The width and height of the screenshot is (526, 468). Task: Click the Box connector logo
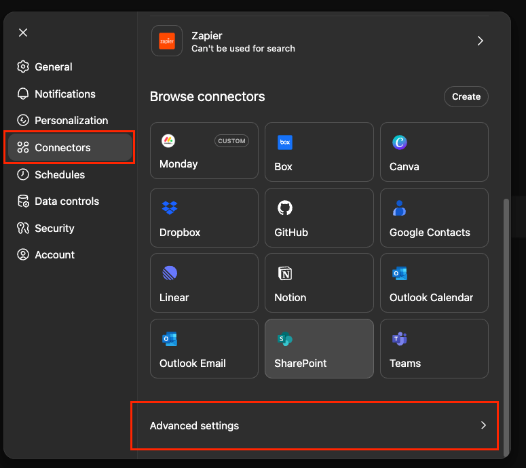tap(285, 142)
